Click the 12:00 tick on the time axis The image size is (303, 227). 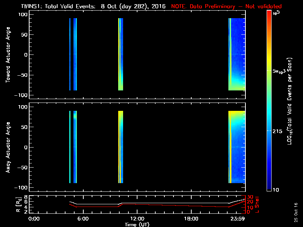tap(137, 219)
